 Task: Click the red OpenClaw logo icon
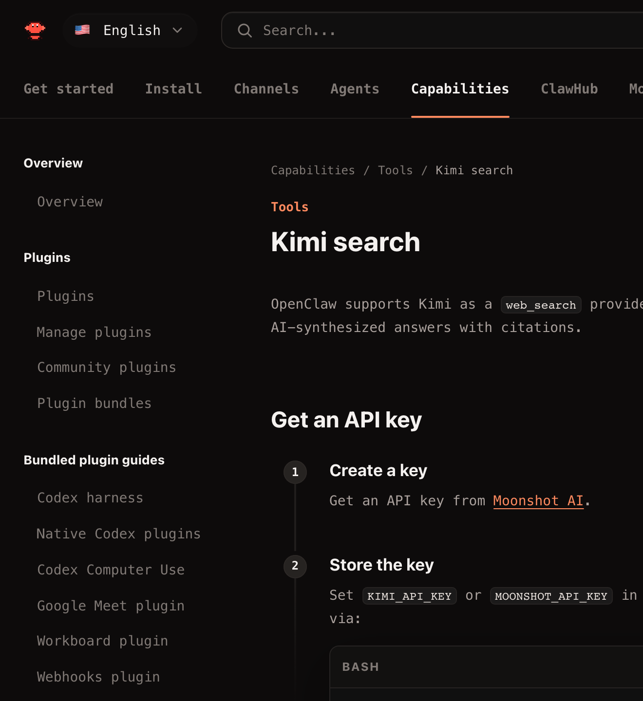35,30
